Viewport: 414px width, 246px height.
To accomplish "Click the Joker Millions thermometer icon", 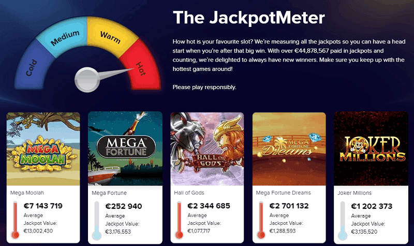I will pyautogui.click(x=342, y=221).
